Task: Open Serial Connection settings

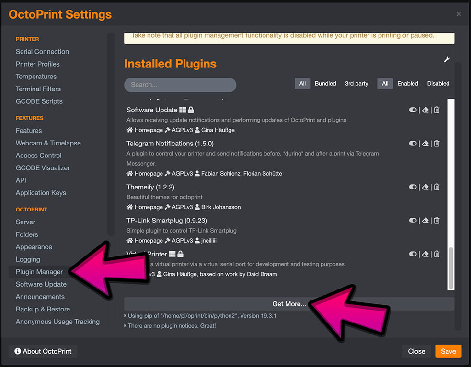Action: click(42, 52)
